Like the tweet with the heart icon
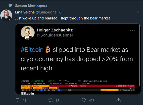Image resolution: width=143 pixels, height=105 pixels. pyautogui.click(x=84, y=100)
